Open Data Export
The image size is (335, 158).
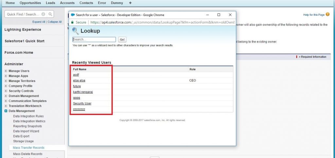[21, 136]
